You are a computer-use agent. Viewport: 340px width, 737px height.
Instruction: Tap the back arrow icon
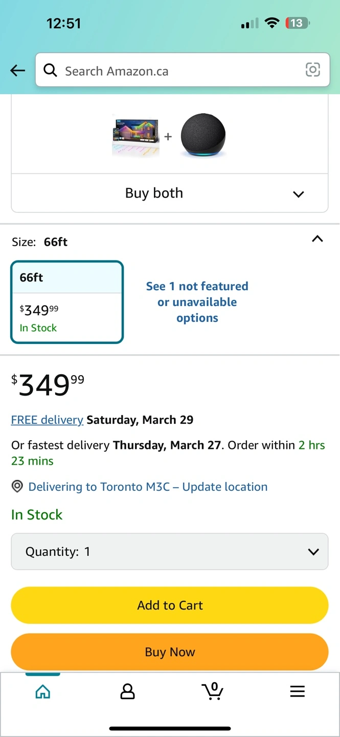coord(17,71)
